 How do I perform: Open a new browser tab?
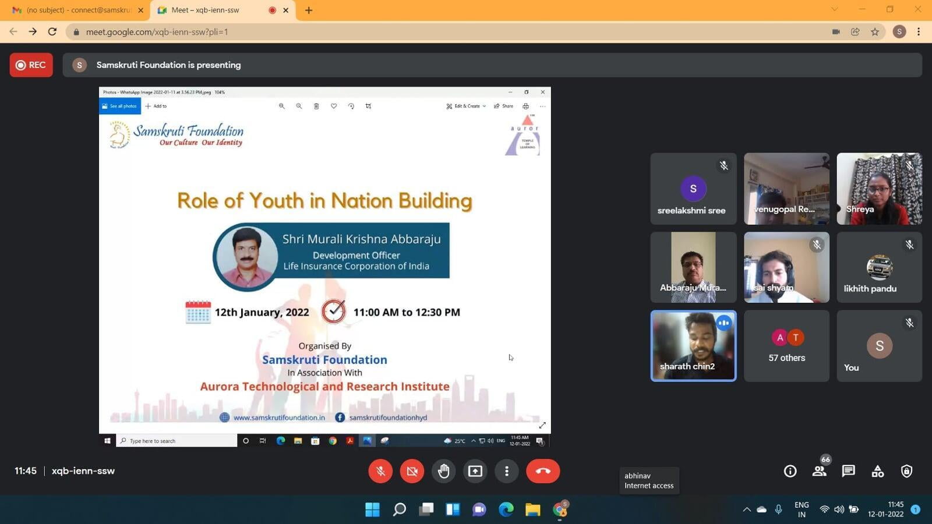[309, 10]
